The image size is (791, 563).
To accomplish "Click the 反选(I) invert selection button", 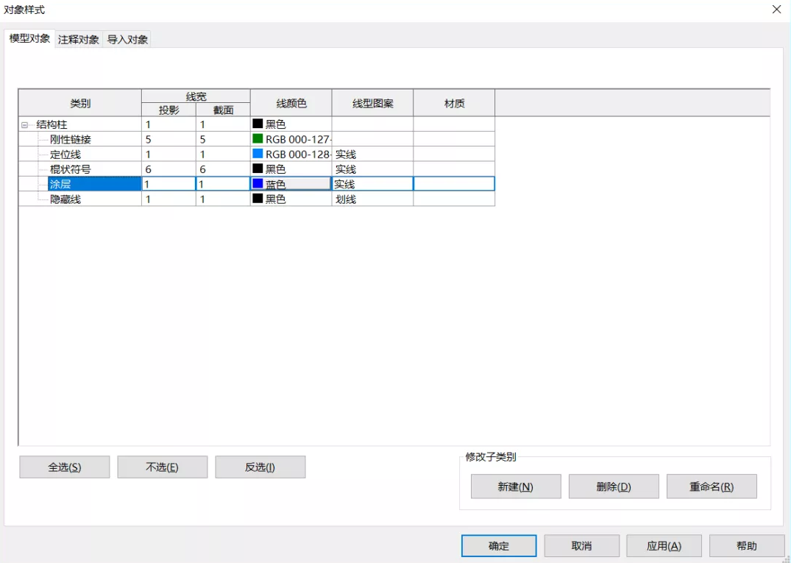I will [260, 467].
